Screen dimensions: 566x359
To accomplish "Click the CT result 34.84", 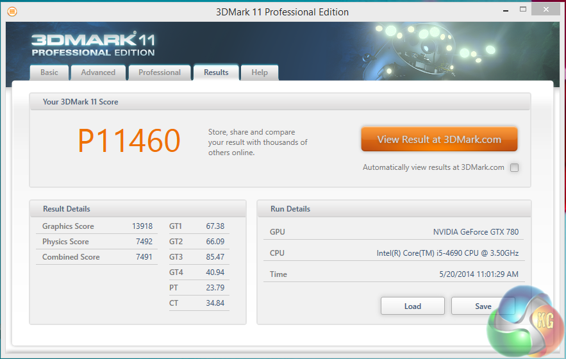I will [215, 303].
